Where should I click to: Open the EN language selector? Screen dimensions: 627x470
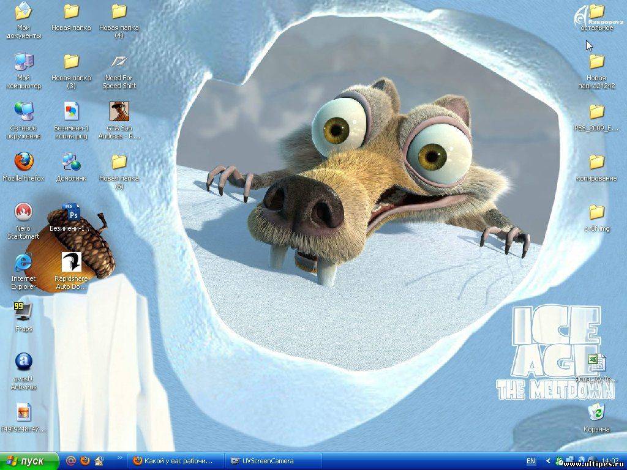[530, 461]
